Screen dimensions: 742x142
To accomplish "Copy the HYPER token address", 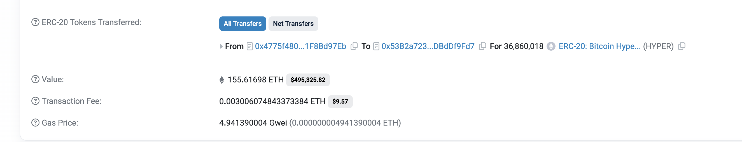I will click(x=682, y=46).
